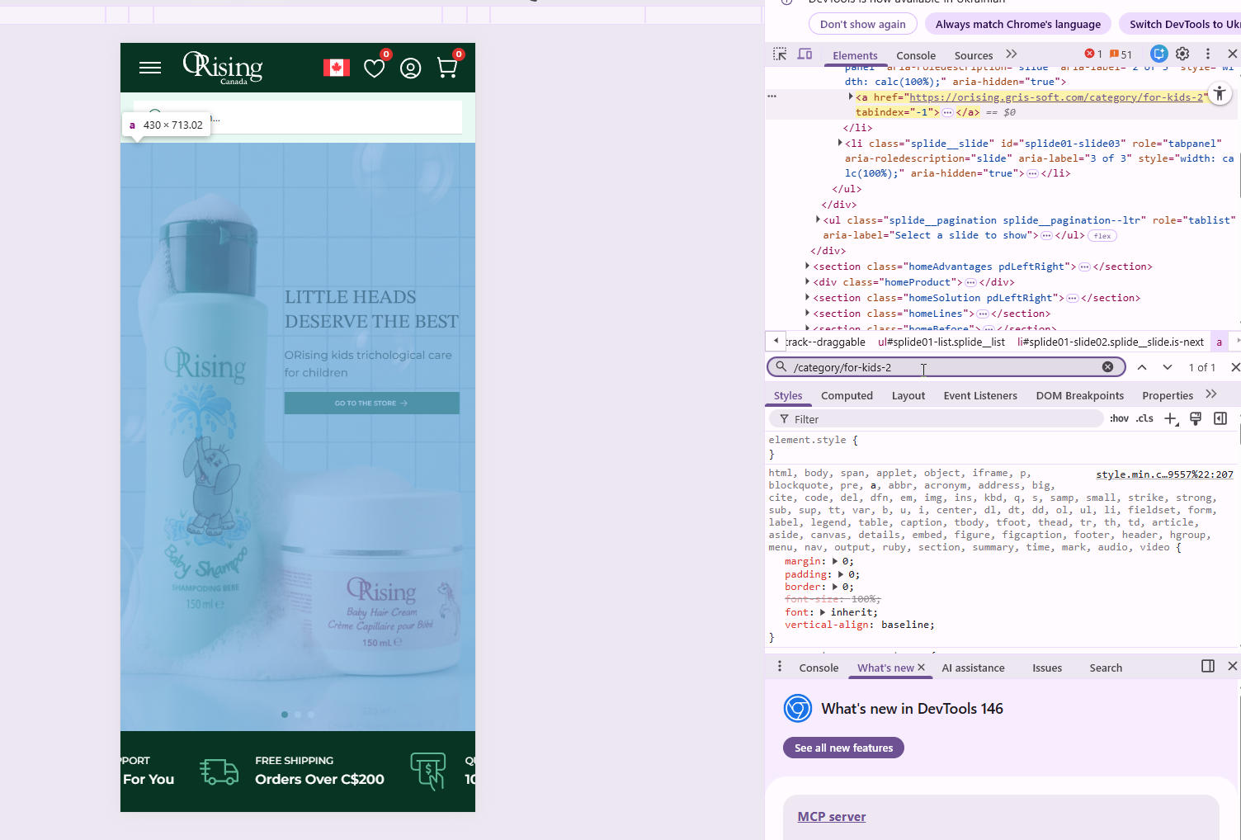Close the What's new drawer tab
Image resolution: width=1241 pixels, height=840 pixels.
922,668
